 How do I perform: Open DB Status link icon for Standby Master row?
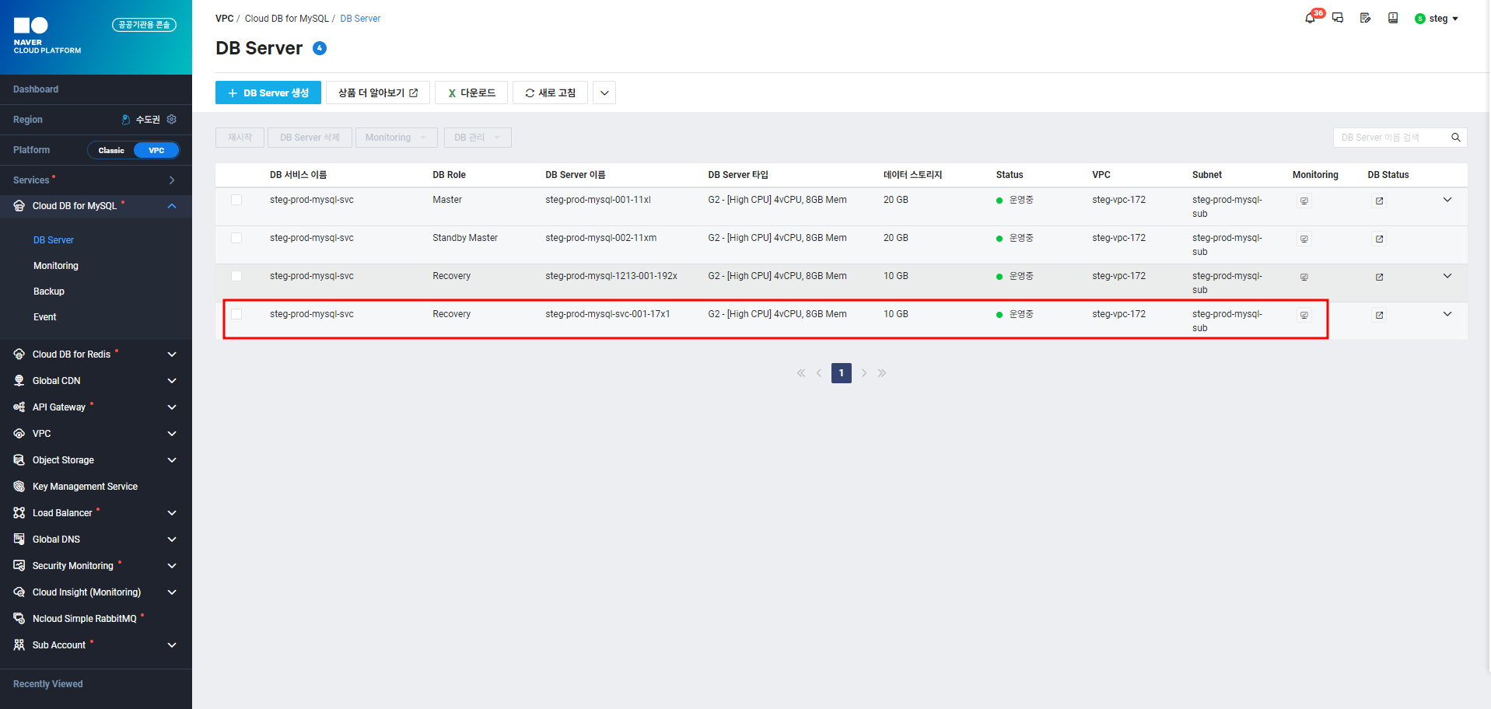pos(1379,239)
